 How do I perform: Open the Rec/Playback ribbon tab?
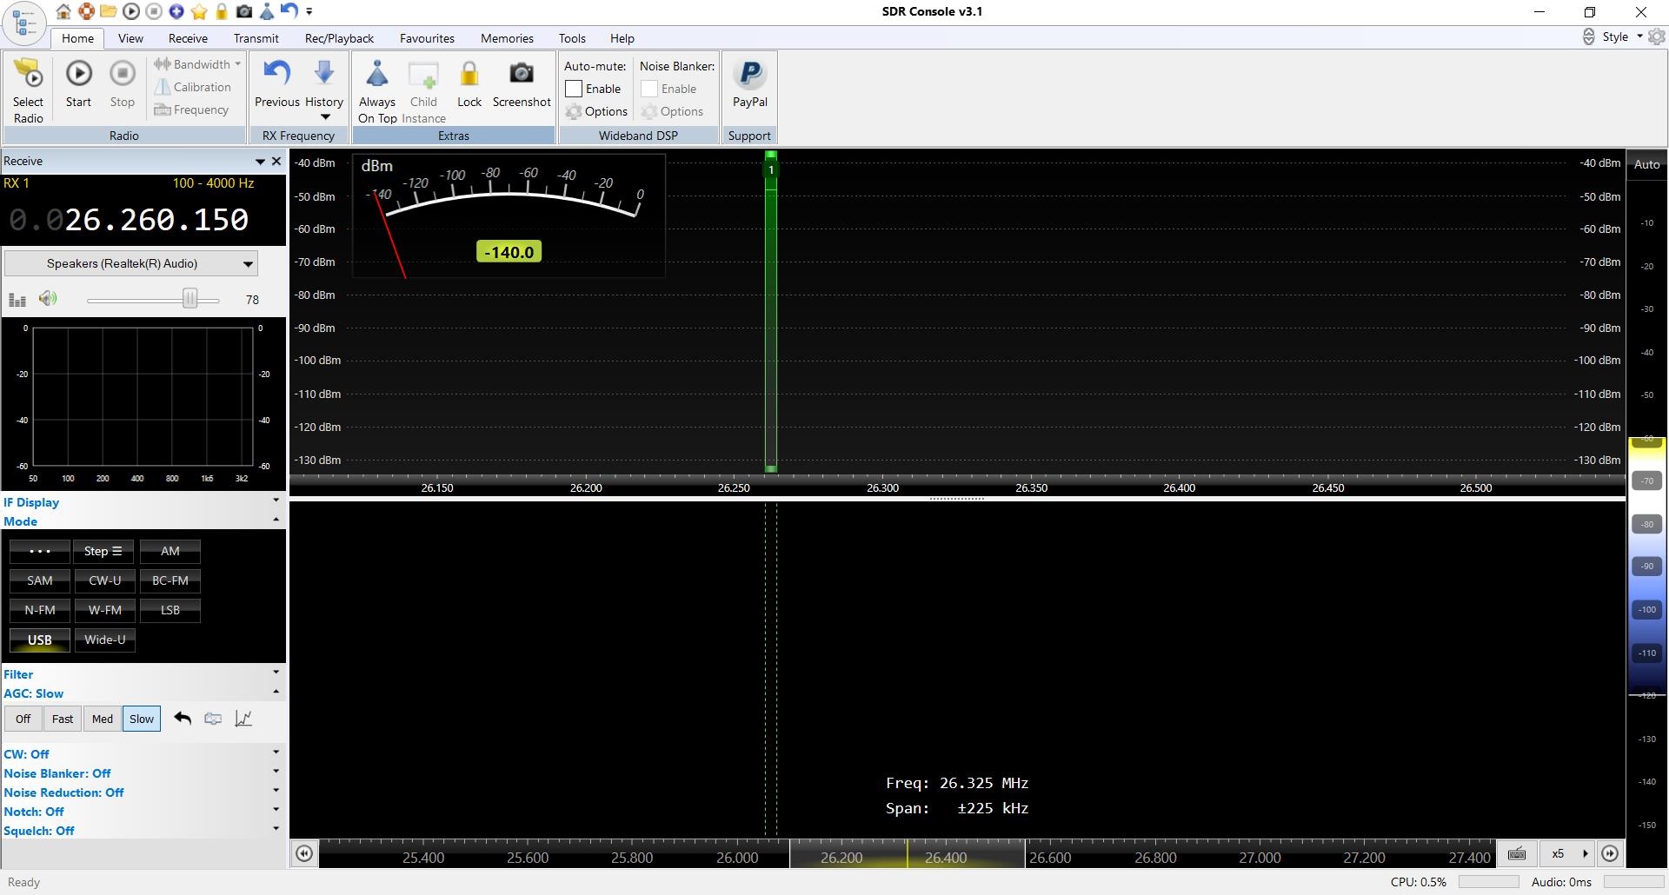[339, 38]
